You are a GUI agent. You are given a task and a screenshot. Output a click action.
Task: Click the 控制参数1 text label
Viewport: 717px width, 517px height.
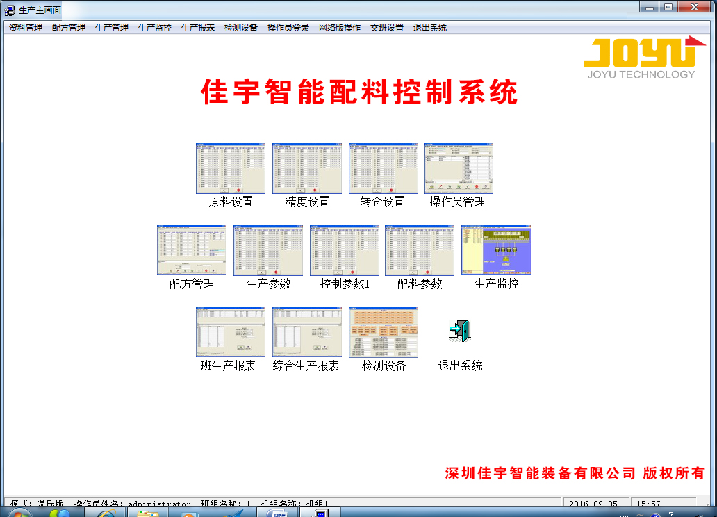[345, 284]
